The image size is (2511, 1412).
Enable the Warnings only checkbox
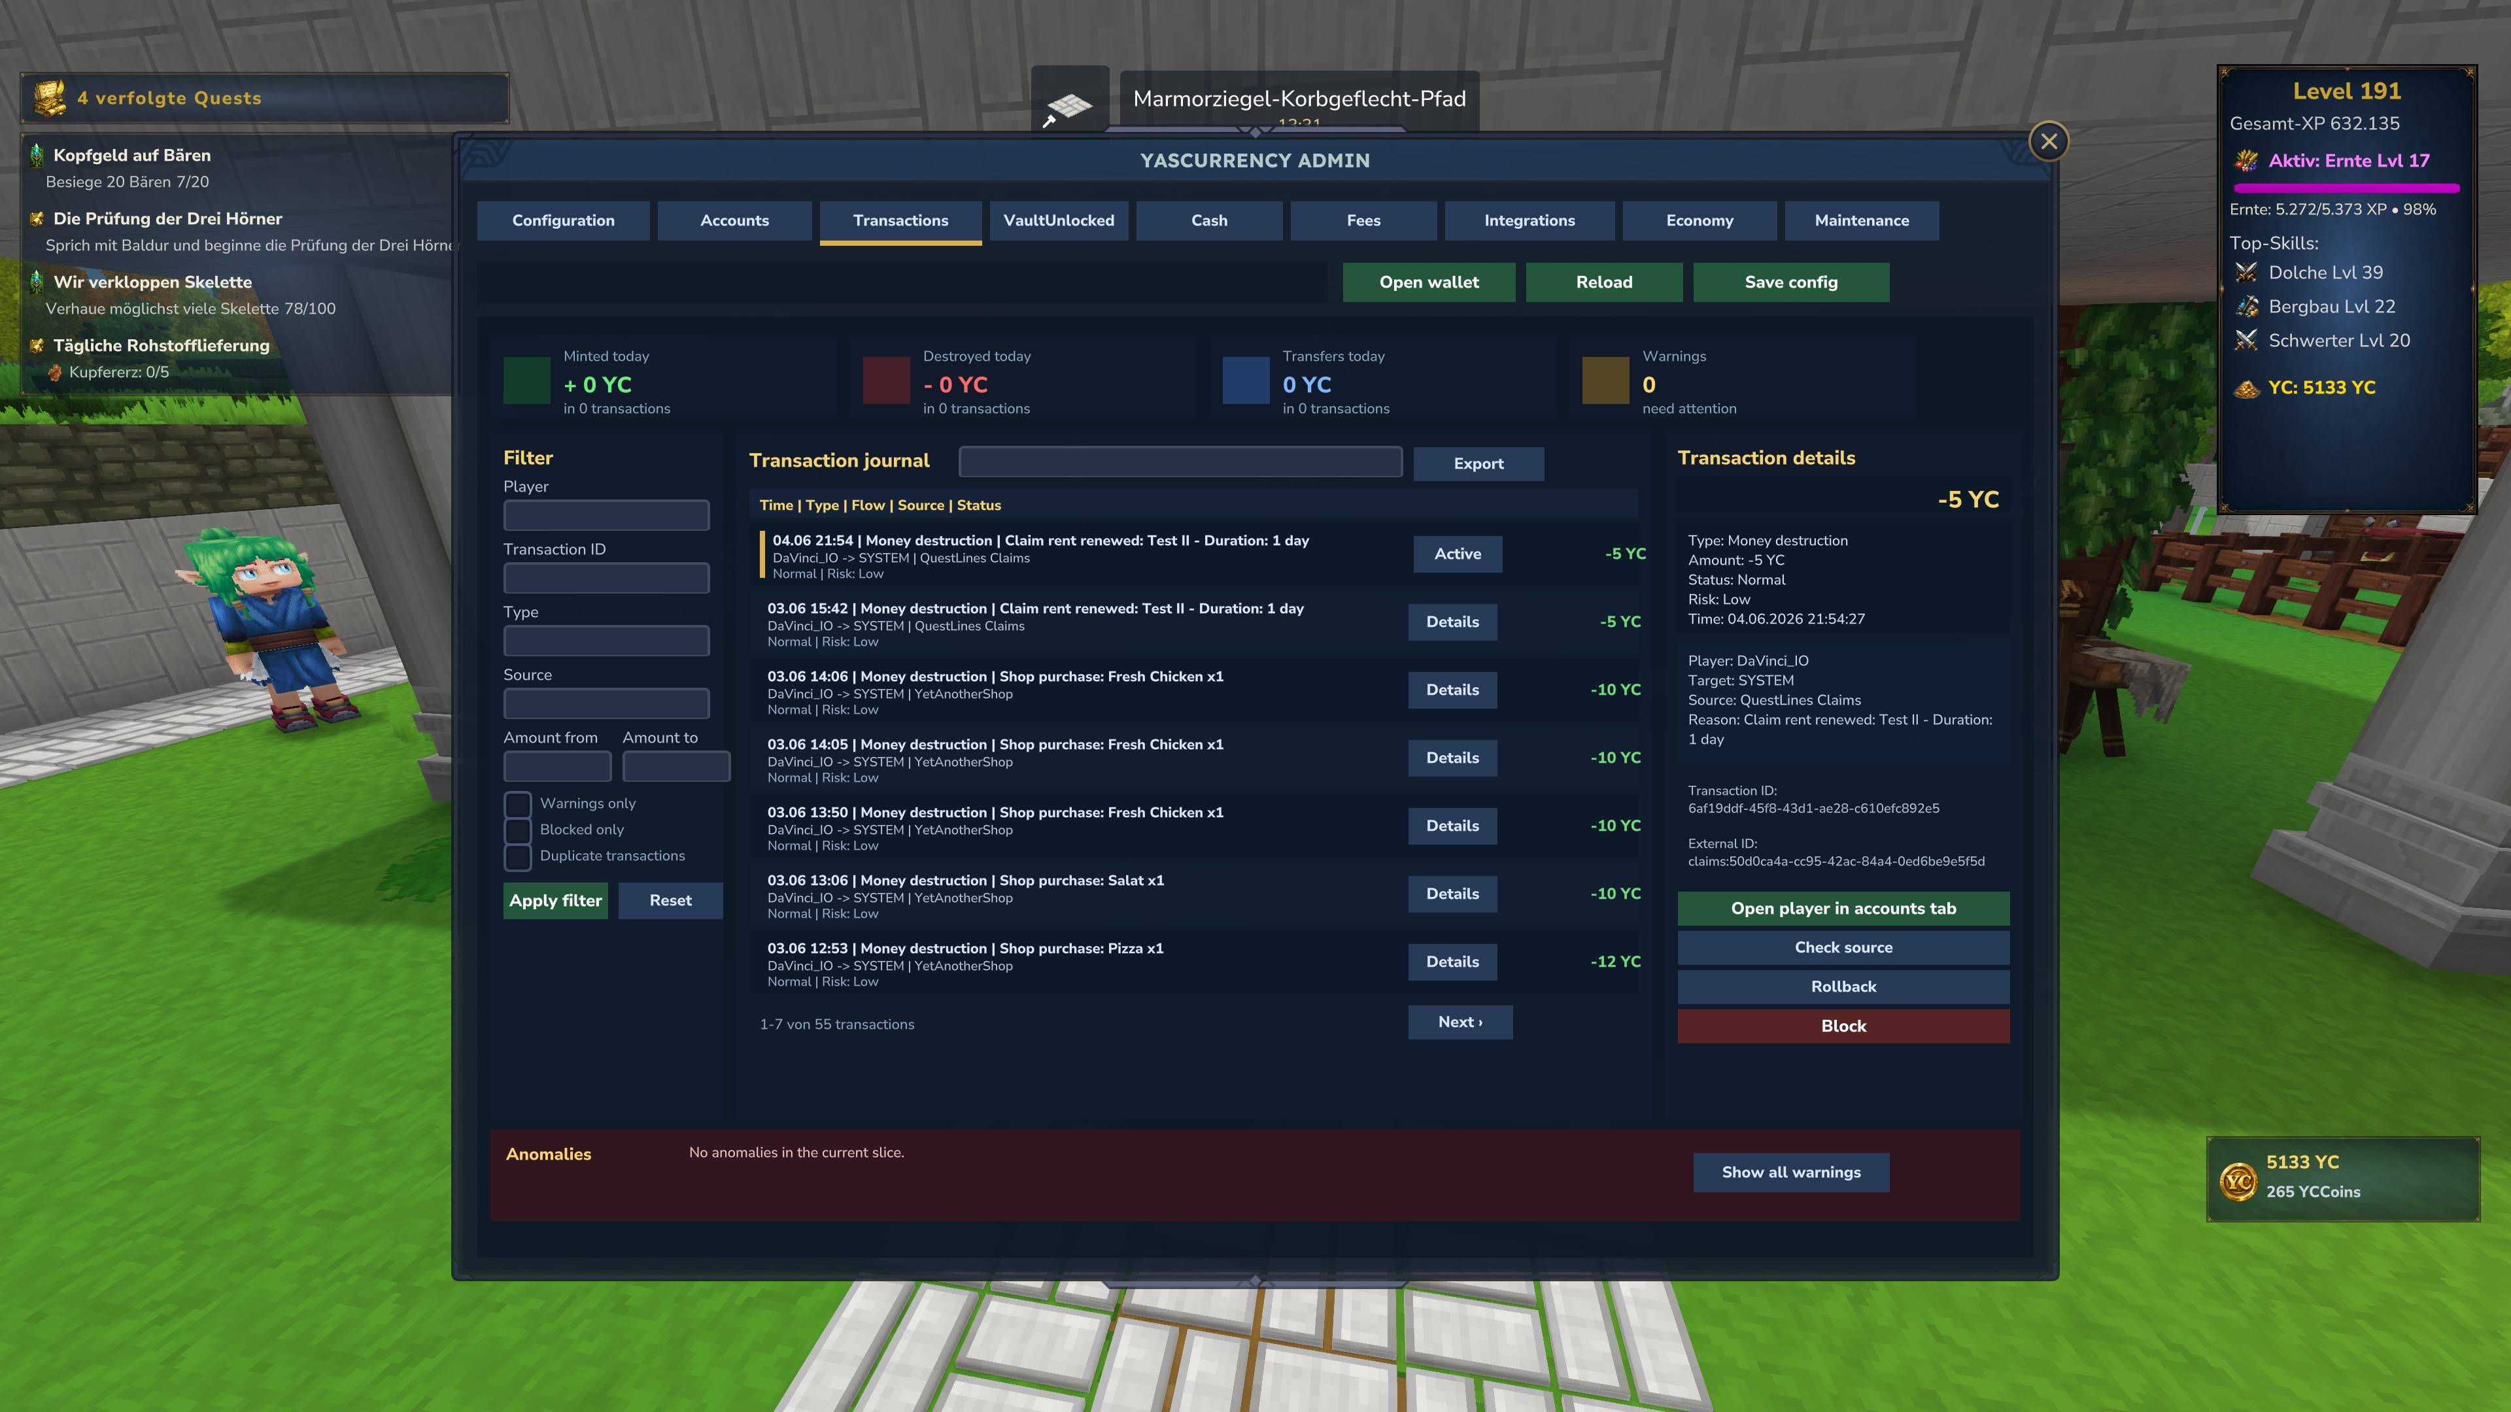pos(518,804)
